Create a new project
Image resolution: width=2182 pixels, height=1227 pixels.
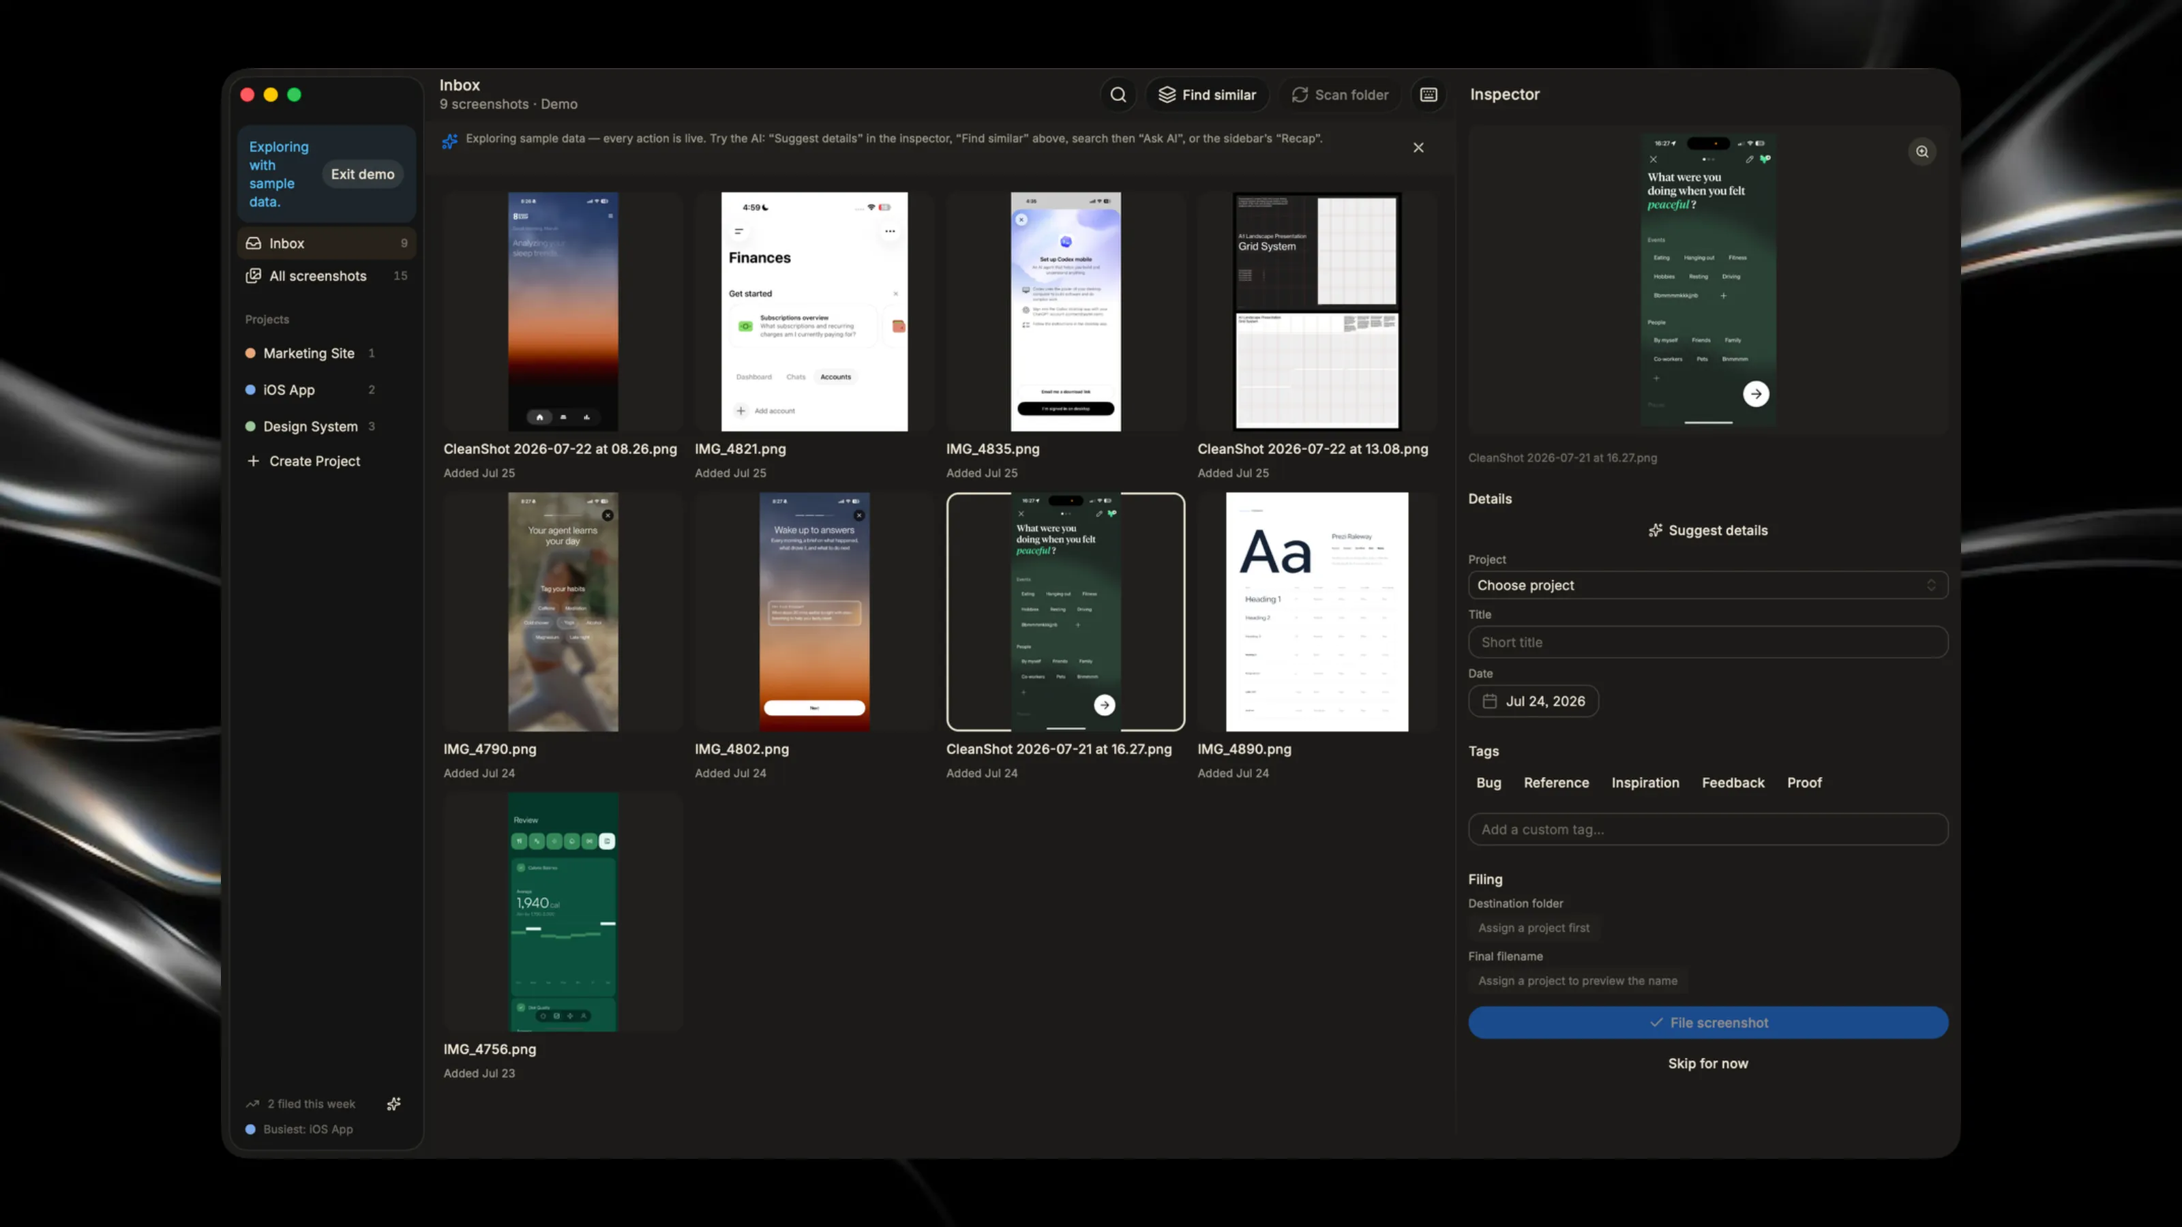[327, 461]
